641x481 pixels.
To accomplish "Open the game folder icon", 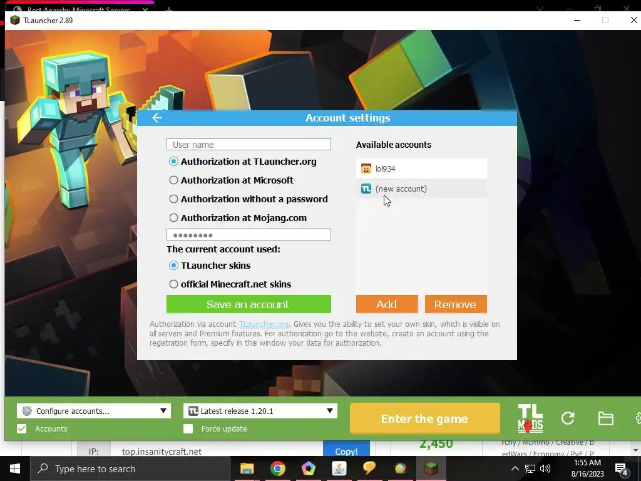I will [605, 418].
